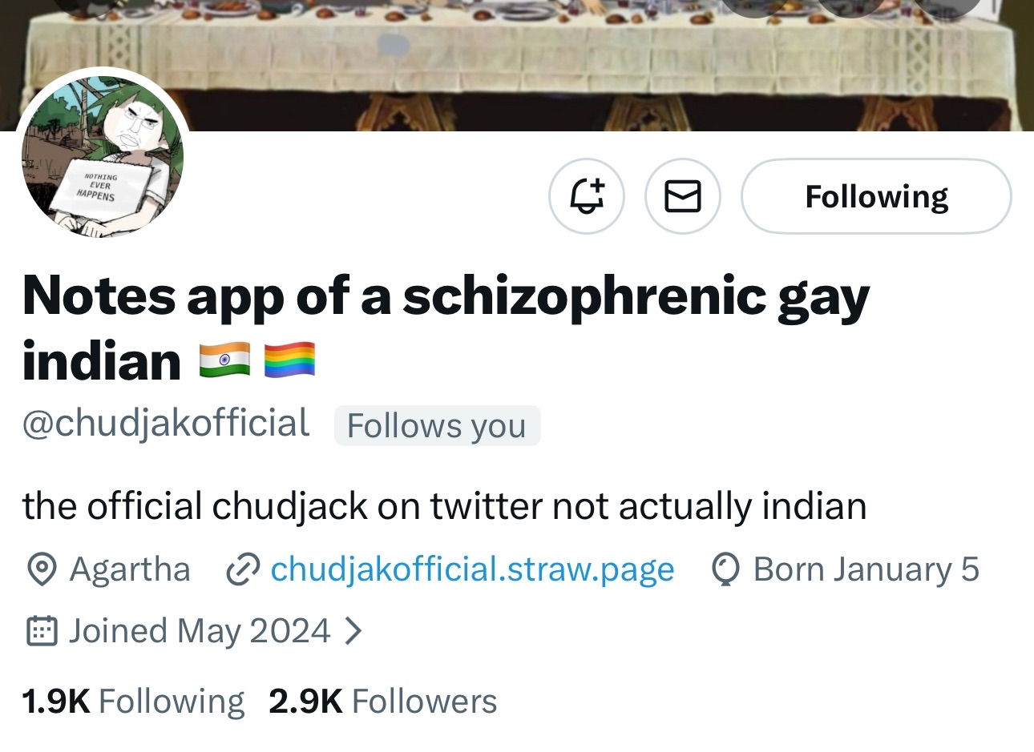Click the rainbow pride flag emoji

pos(289,360)
